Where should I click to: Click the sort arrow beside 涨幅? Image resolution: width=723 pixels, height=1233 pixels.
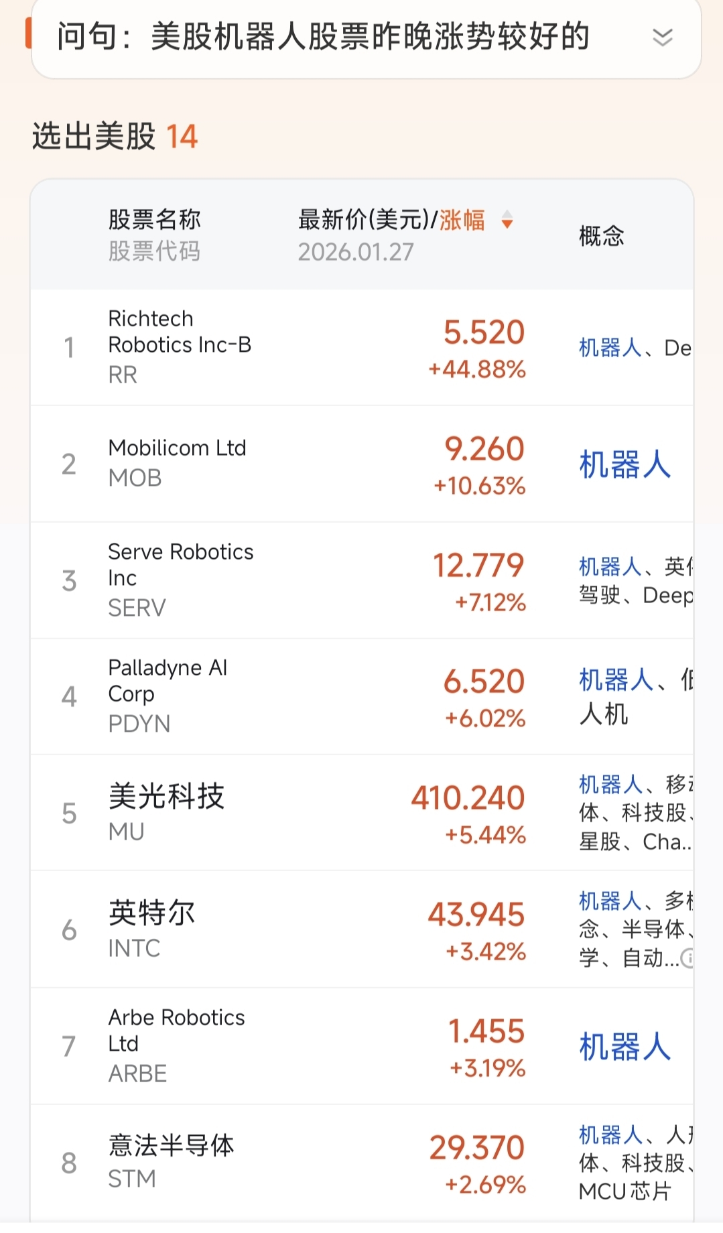507,220
